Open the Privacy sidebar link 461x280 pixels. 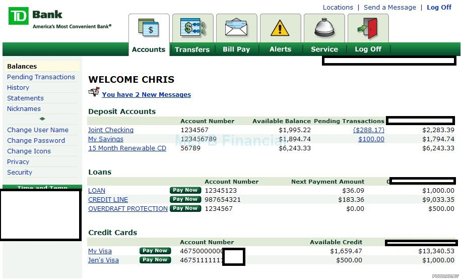[x=18, y=161]
